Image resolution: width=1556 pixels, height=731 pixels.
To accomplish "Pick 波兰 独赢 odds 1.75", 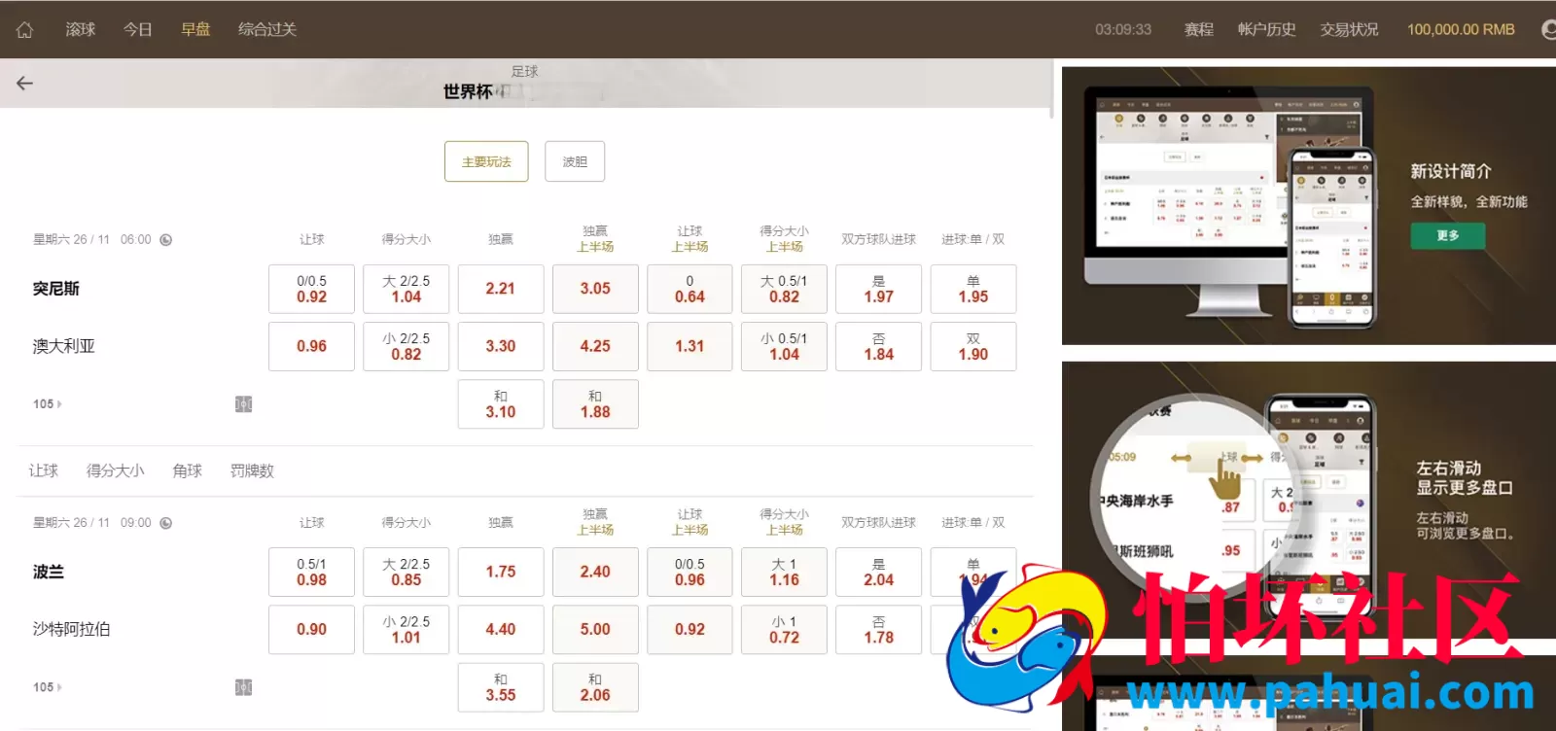I will (x=501, y=572).
